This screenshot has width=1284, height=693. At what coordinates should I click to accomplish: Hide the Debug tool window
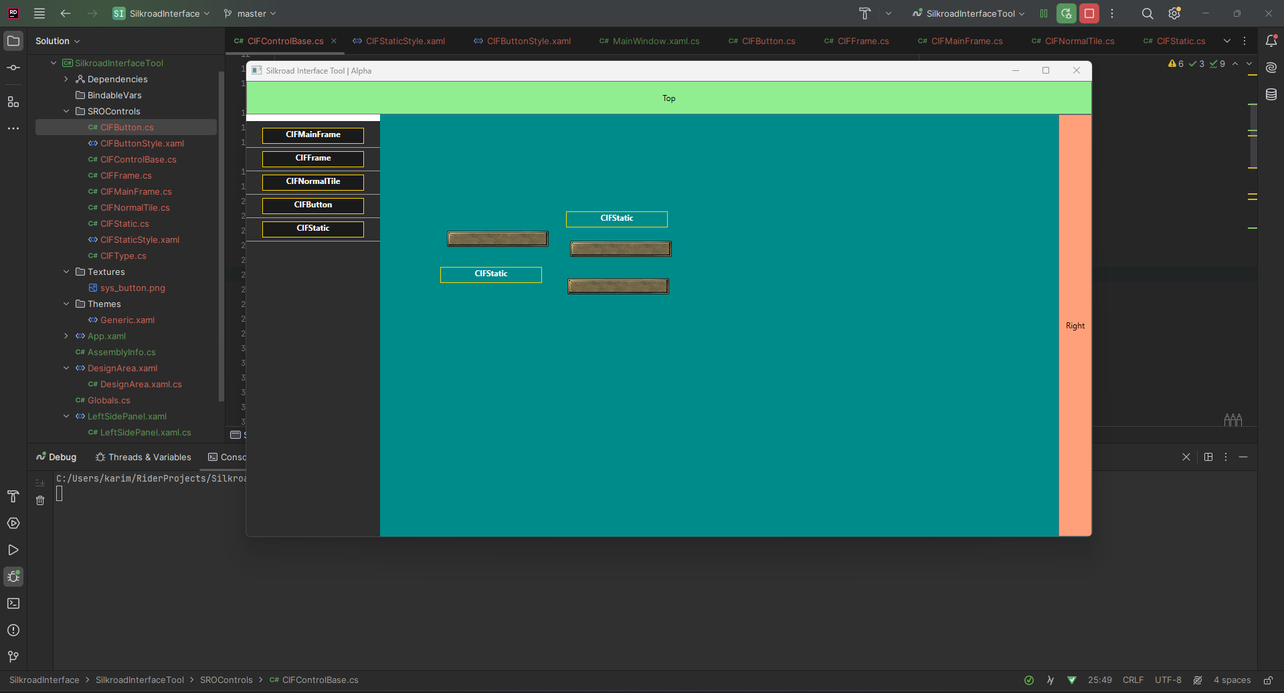pos(1243,457)
